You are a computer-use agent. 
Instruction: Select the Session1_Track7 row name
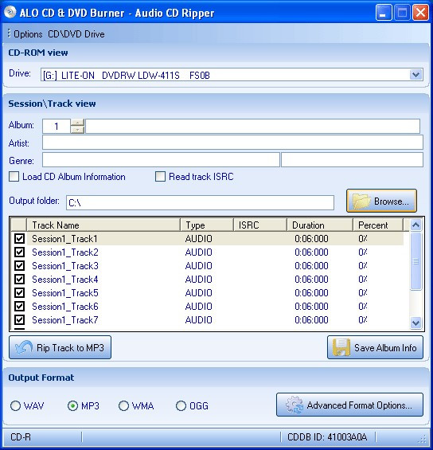pyautogui.click(x=65, y=319)
